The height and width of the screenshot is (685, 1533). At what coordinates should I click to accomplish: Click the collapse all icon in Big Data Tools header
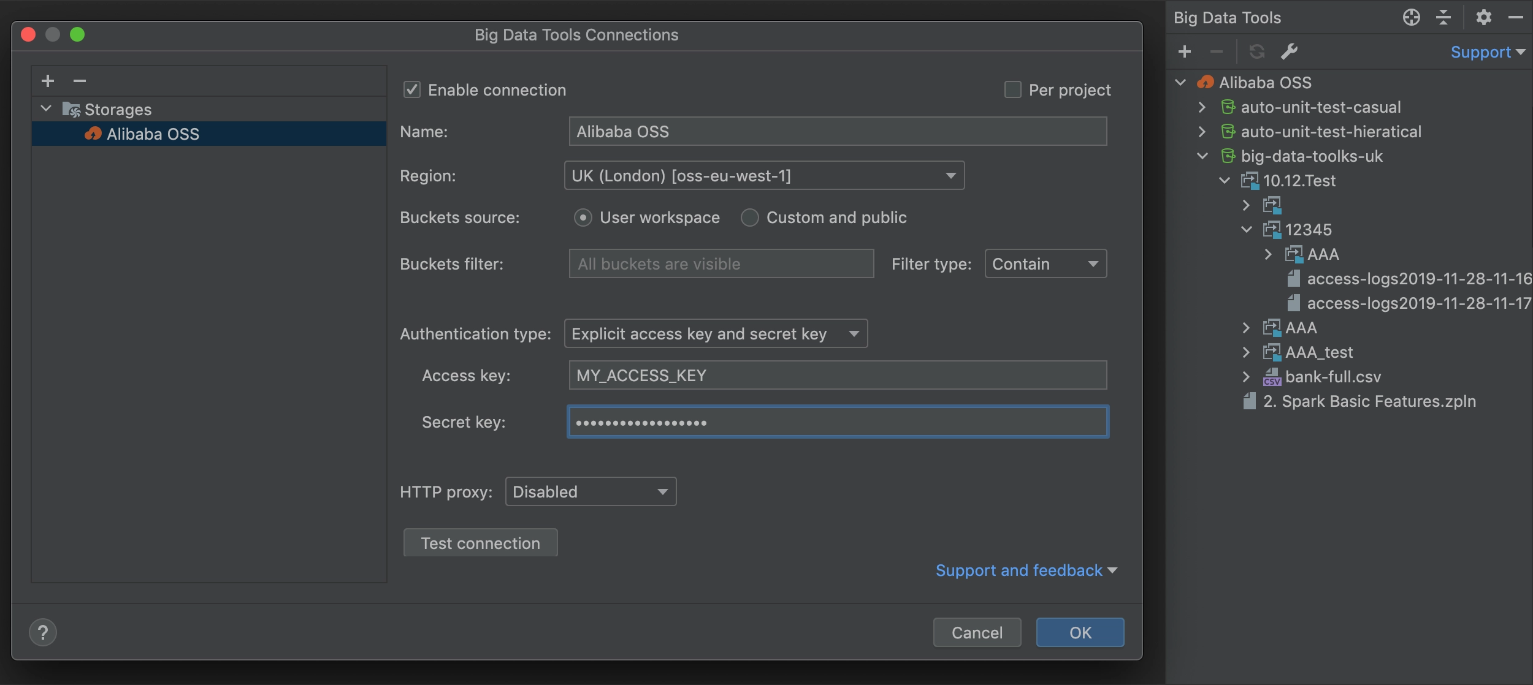(1443, 17)
